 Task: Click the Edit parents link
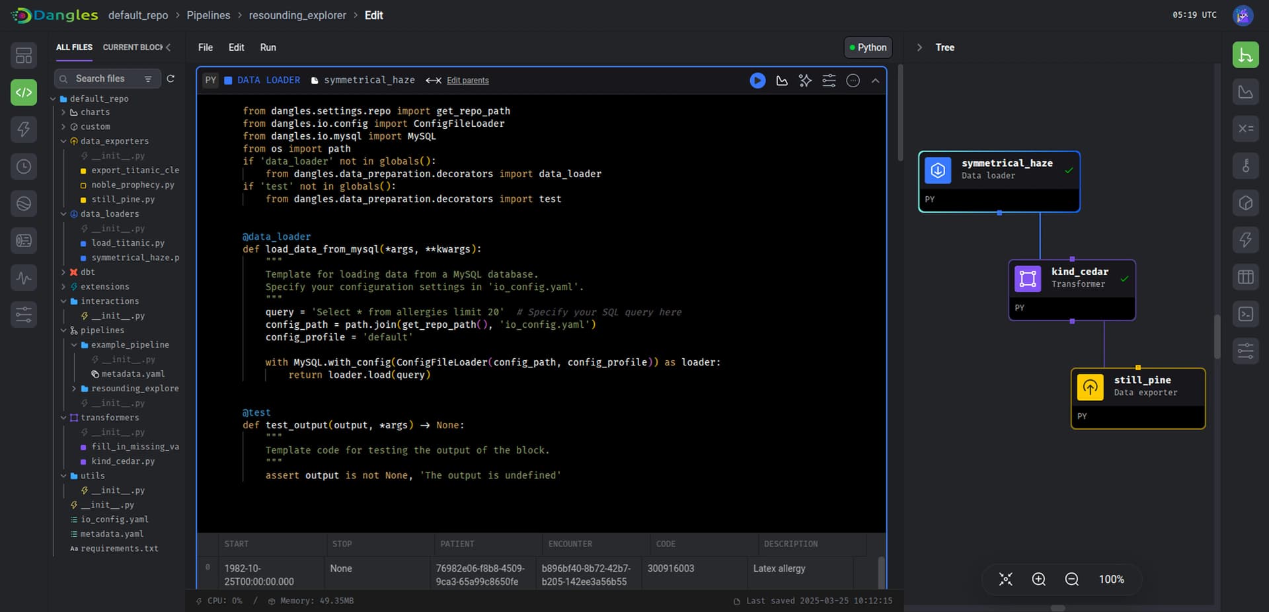tap(467, 81)
